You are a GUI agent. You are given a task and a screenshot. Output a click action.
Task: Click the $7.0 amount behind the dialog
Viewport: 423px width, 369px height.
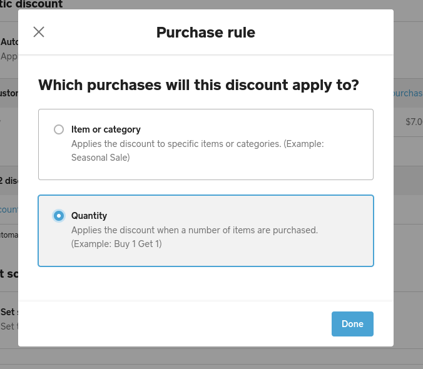coord(414,122)
